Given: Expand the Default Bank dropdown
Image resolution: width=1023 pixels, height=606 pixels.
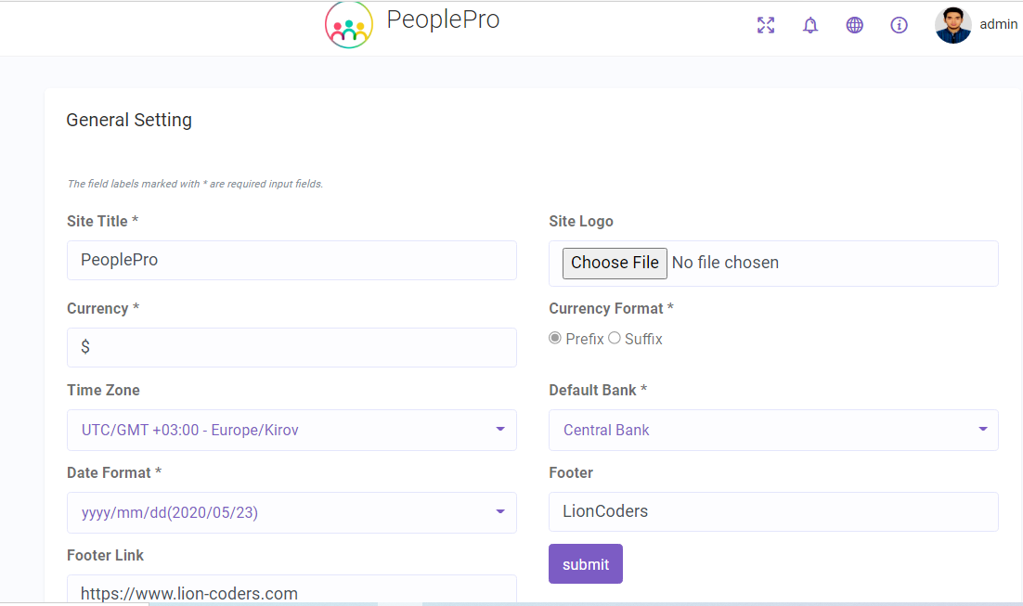Looking at the screenshot, I should tap(773, 430).
